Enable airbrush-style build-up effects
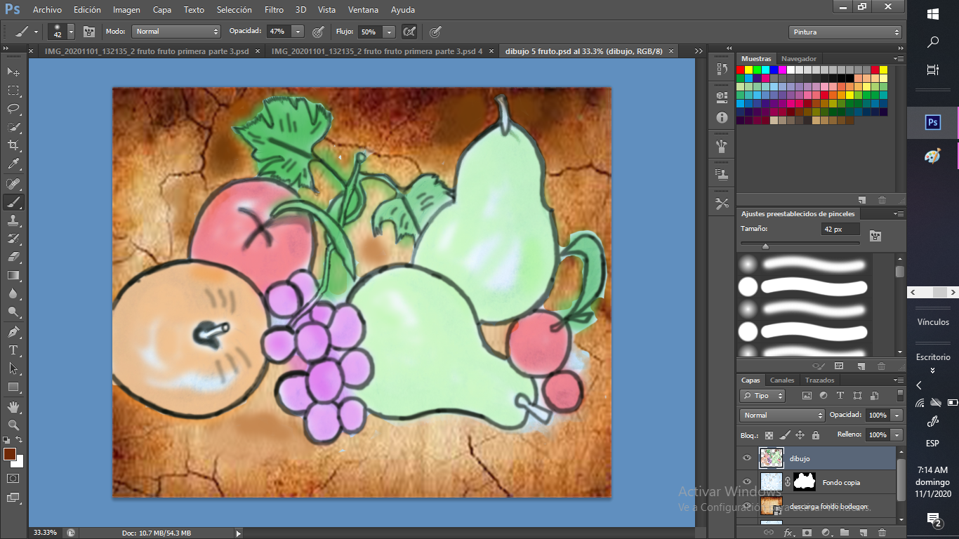Image resolution: width=959 pixels, height=539 pixels. [x=409, y=32]
